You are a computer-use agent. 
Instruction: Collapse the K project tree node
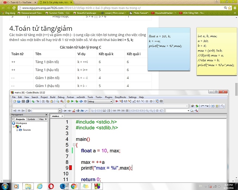pos(14,127)
